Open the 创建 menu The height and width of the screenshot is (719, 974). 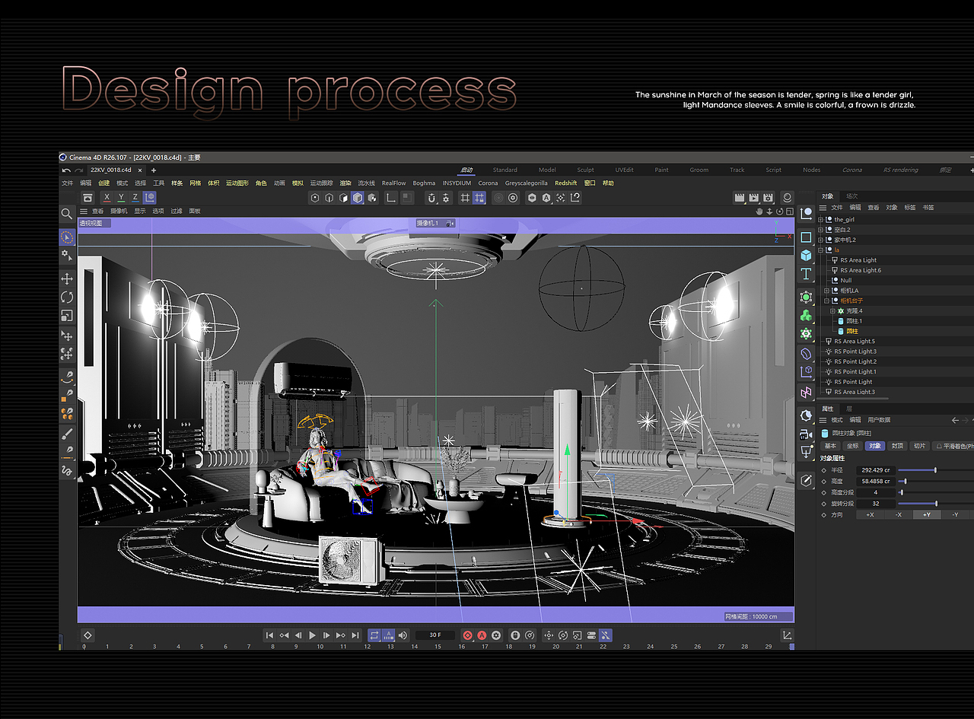click(104, 183)
